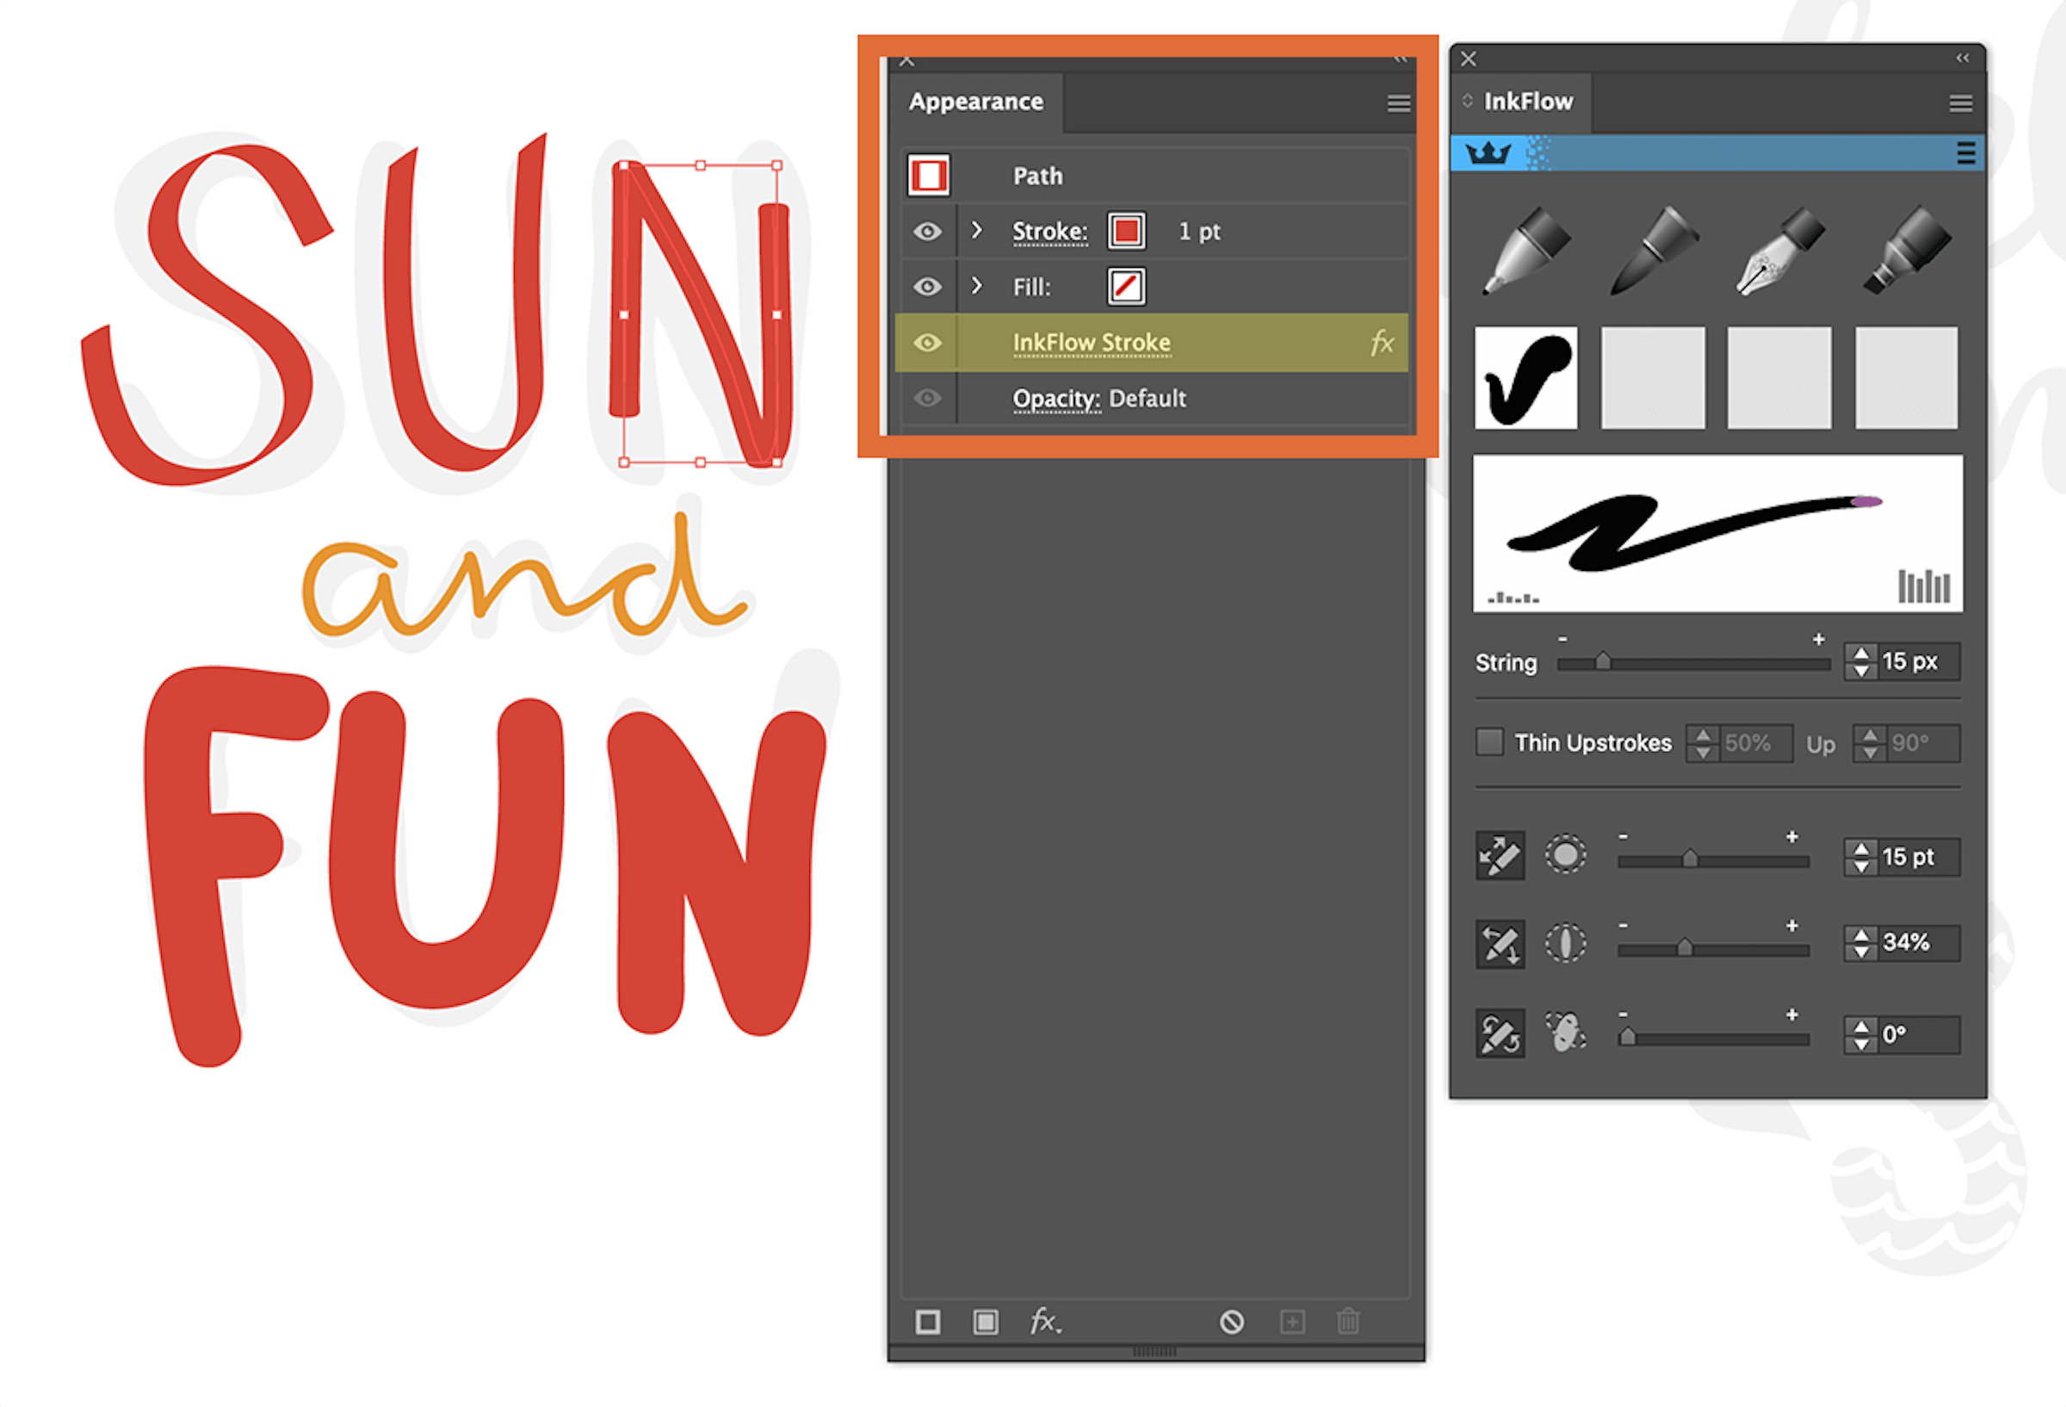The image size is (2066, 1407).
Task: Click the stroke width randomize icon
Action: tap(1500, 856)
